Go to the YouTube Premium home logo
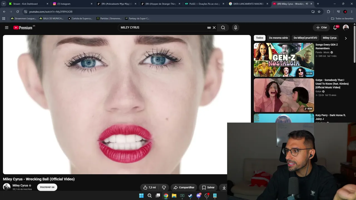The width and height of the screenshot is (356, 200). (x=23, y=27)
